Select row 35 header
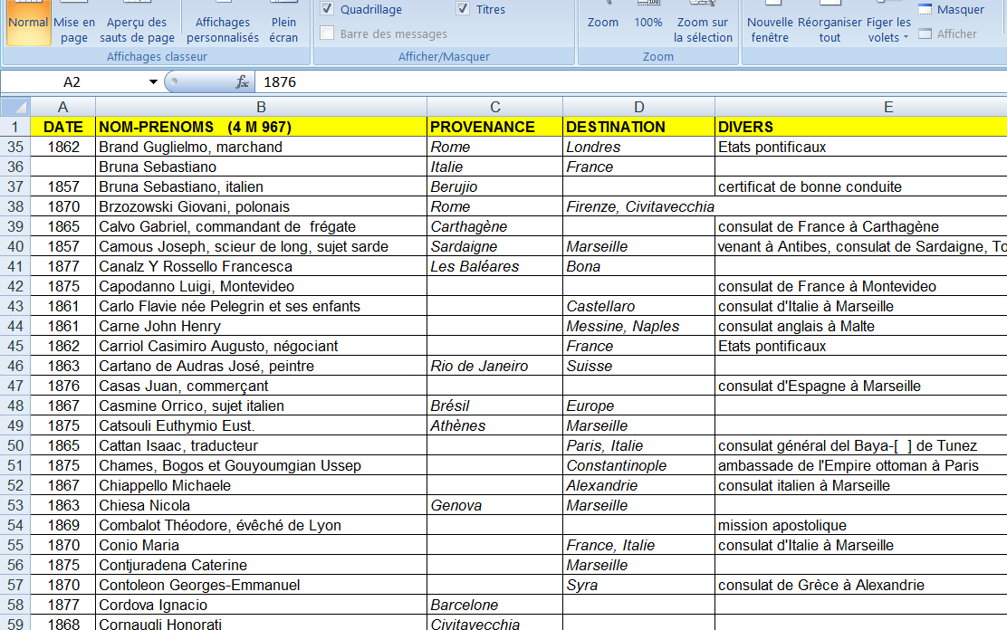The height and width of the screenshot is (630, 1007). [15, 147]
